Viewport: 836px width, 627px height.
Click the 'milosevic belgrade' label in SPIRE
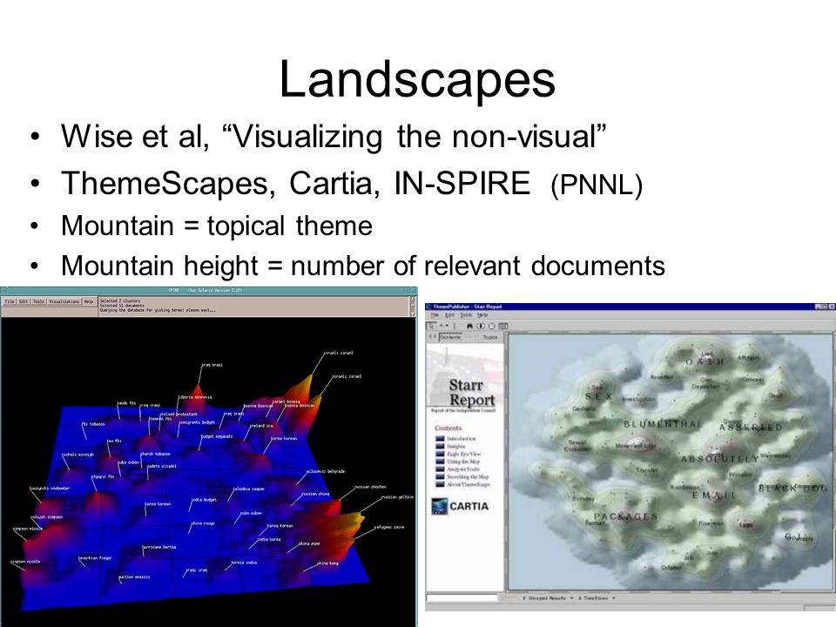(326, 471)
